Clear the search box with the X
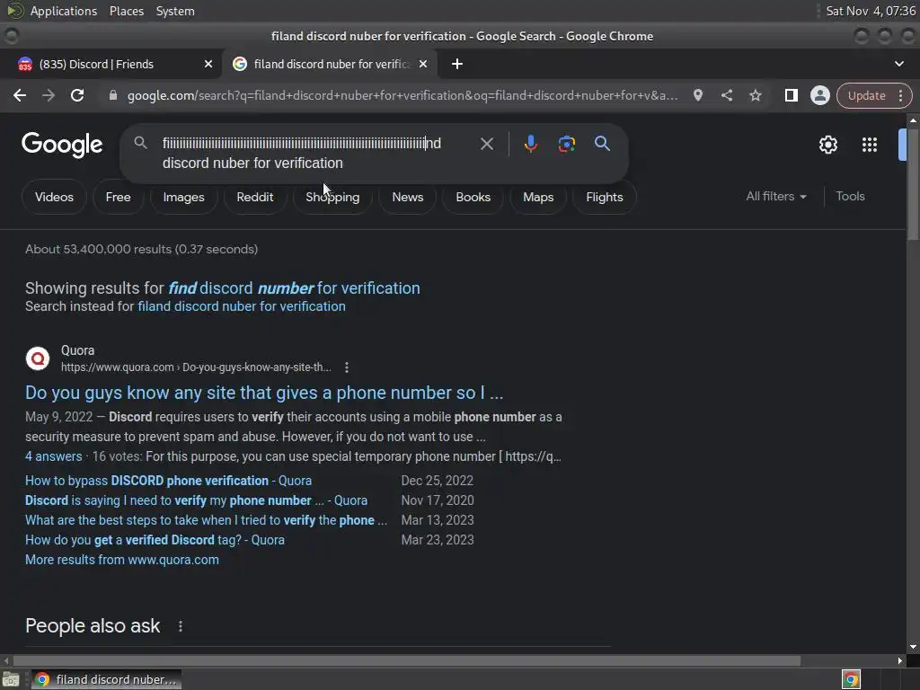 486,144
